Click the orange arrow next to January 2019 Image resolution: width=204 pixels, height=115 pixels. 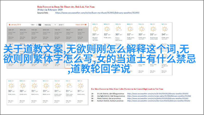tap(9, 25)
